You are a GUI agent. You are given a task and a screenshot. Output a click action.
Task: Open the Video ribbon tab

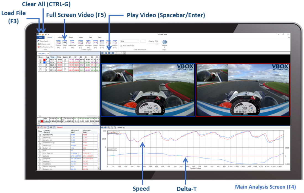(81, 37)
